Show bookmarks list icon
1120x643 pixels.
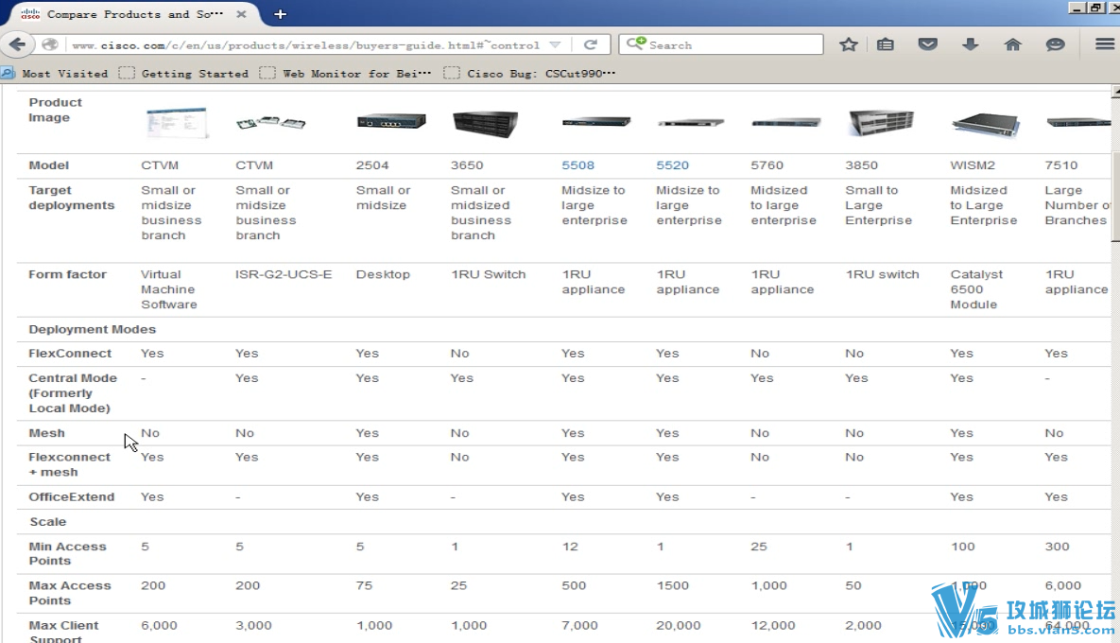[x=885, y=44]
